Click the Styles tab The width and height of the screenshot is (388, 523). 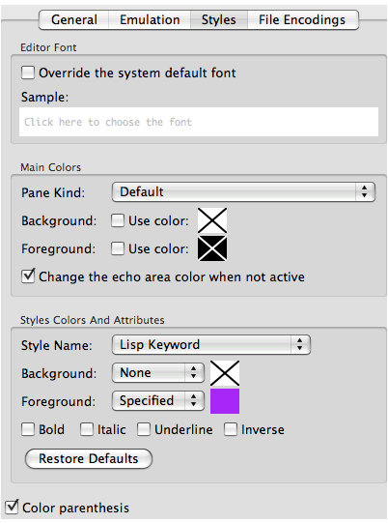click(x=219, y=20)
